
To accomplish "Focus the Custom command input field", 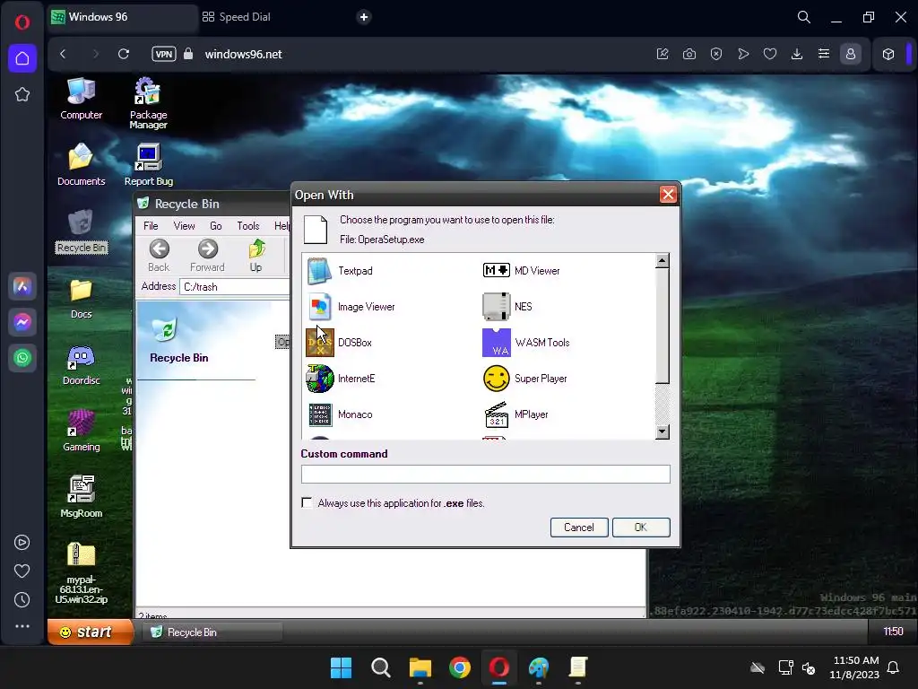I will coord(485,474).
